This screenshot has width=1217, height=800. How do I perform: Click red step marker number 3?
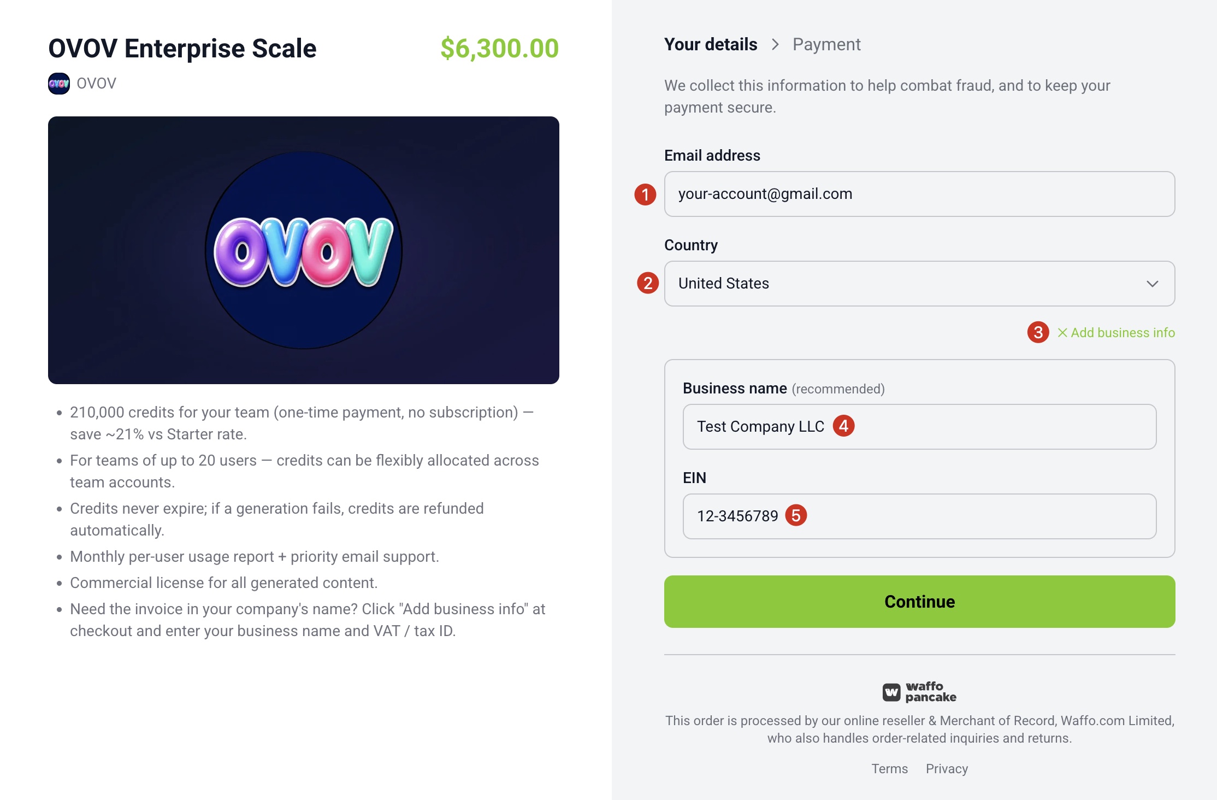coord(1038,332)
